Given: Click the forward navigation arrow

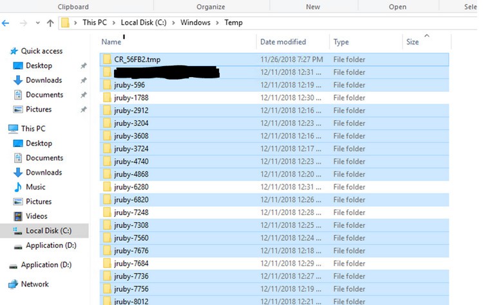Looking at the screenshot, I should pos(23,22).
